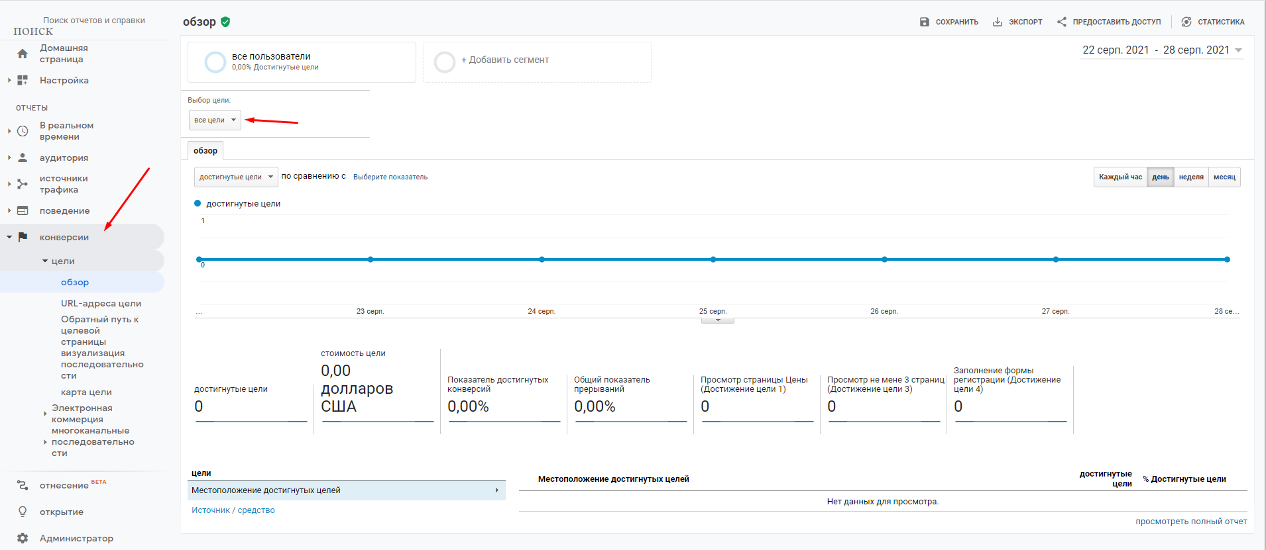Click the 25 Sept data point on graph
The width and height of the screenshot is (1266, 550).
point(713,259)
